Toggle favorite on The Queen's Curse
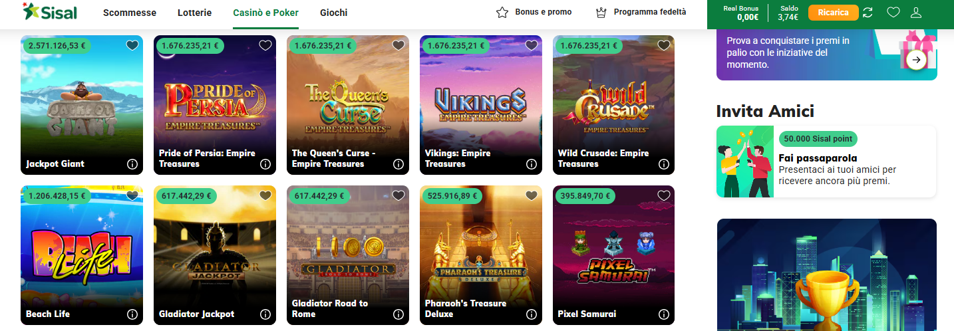Image resolution: width=954 pixels, height=331 pixels. tap(398, 45)
